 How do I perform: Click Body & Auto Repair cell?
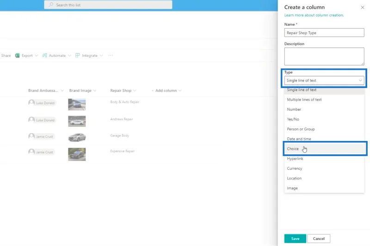point(124,102)
